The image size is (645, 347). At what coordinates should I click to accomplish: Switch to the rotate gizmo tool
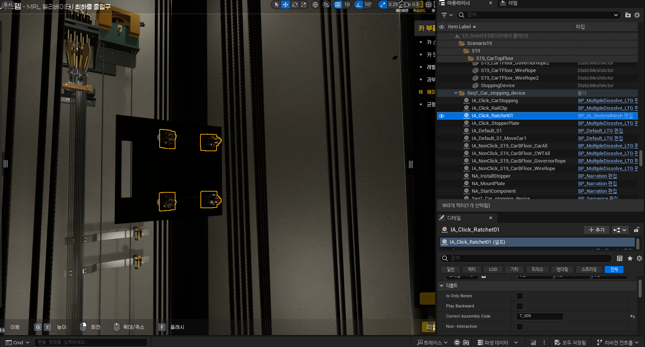click(x=295, y=5)
